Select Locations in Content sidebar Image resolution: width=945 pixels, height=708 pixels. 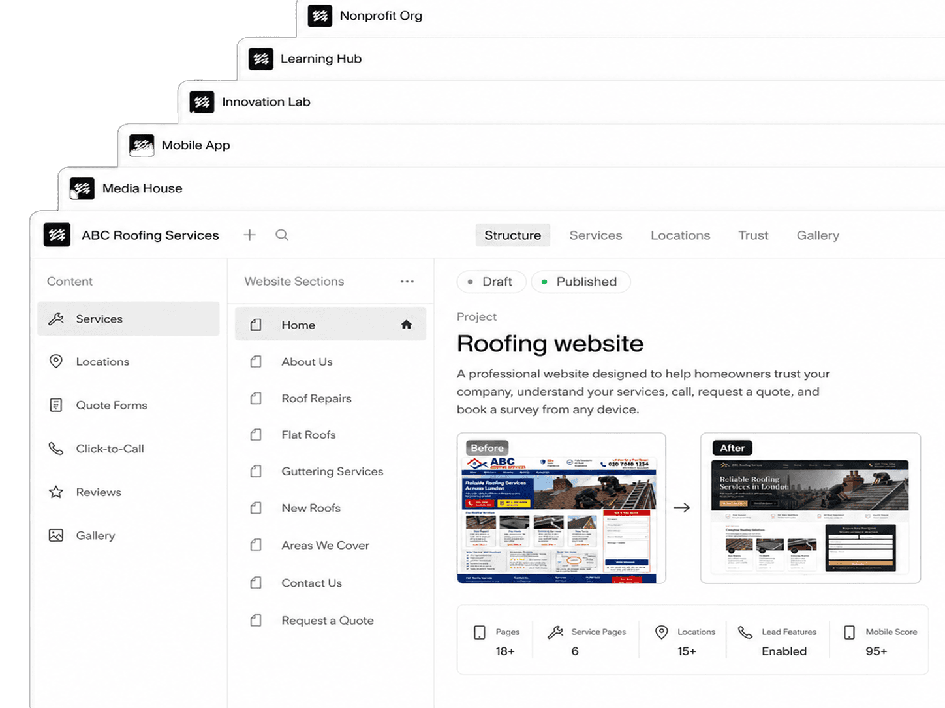point(129,361)
